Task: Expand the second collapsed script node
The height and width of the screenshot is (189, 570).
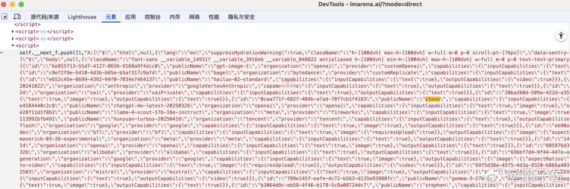Action: (x=13, y=39)
